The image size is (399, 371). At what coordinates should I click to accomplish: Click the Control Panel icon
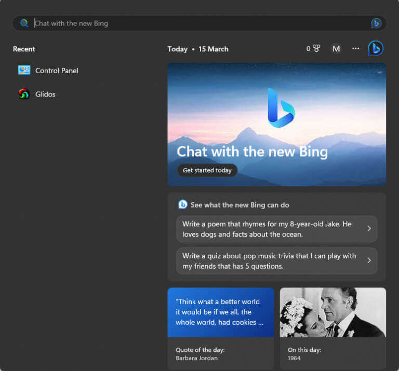coord(24,70)
